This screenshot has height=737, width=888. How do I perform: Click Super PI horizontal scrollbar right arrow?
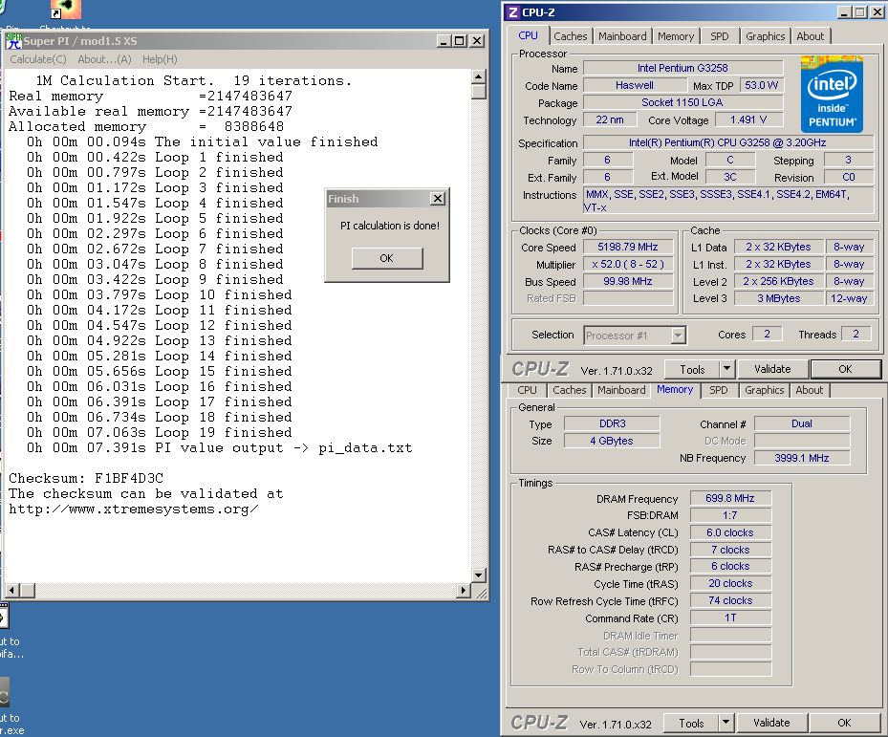(464, 591)
